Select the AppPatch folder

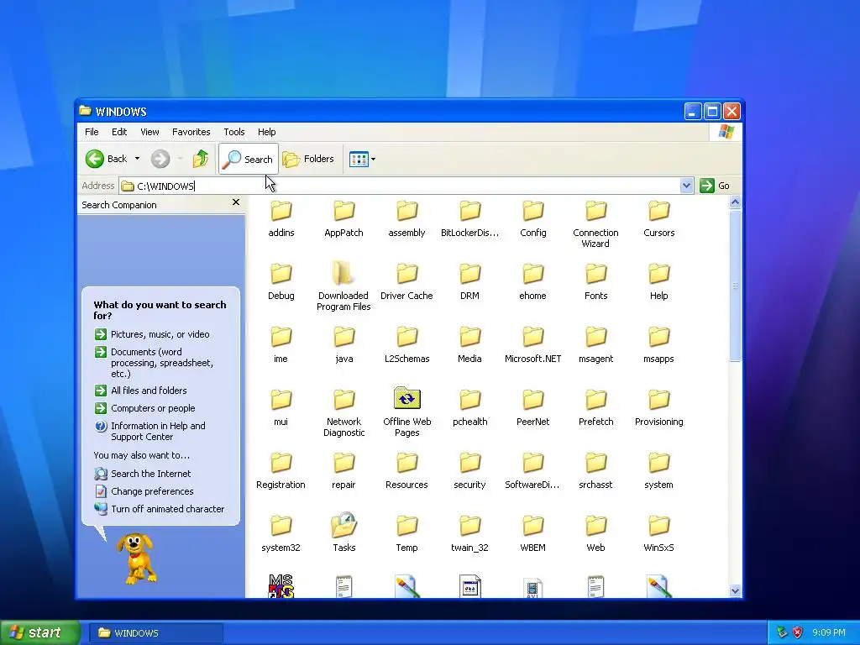343,218
